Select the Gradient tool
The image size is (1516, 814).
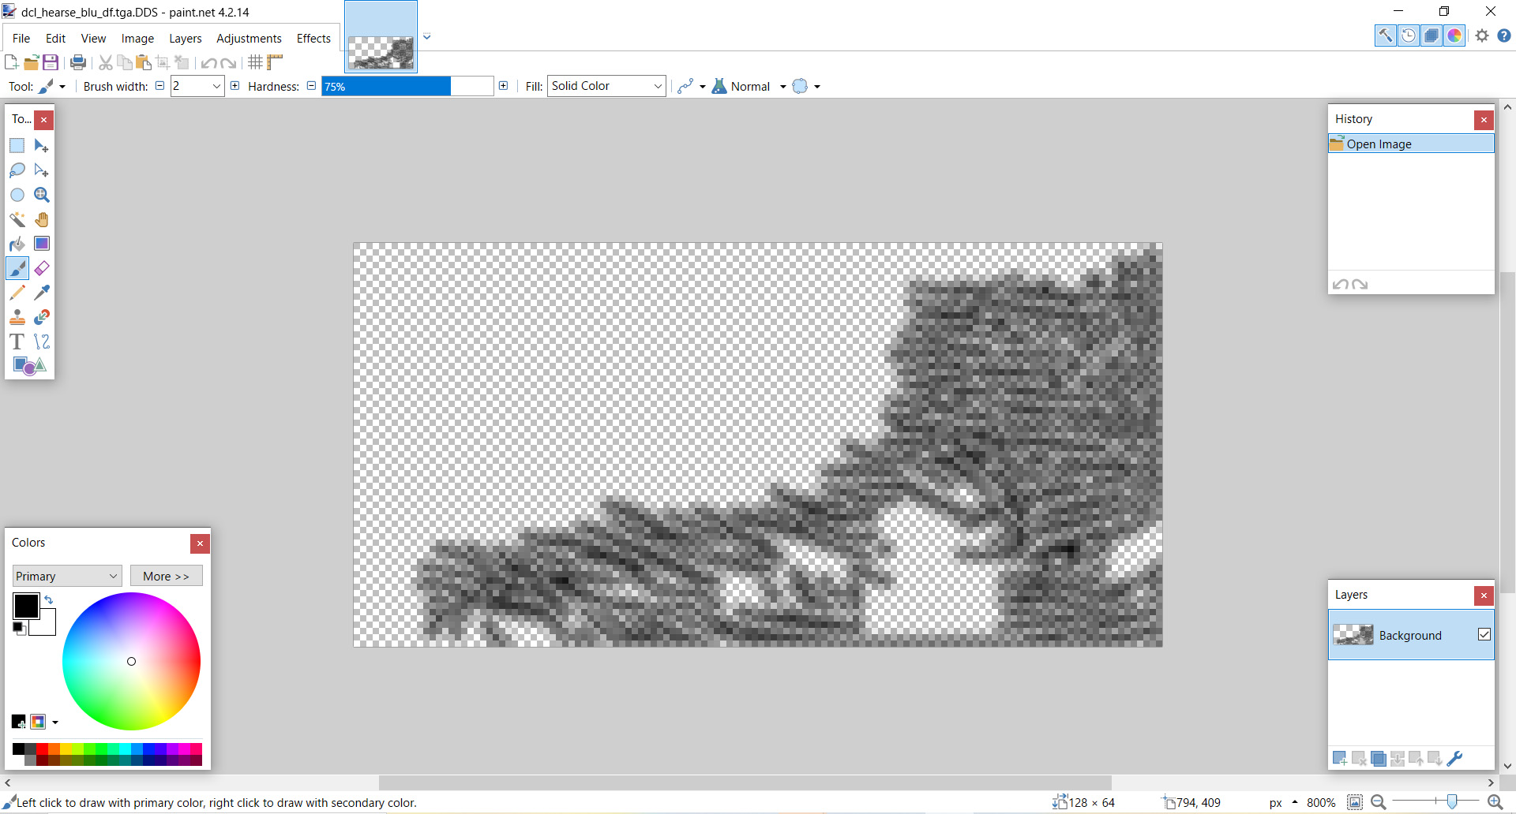[42, 244]
